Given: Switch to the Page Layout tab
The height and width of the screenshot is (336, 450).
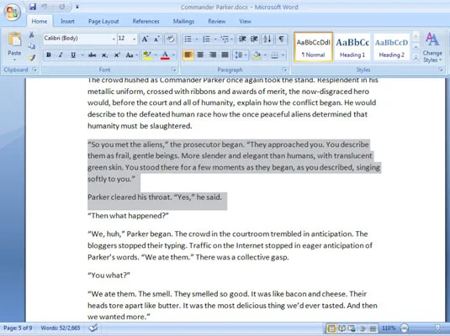Looking at the screenshot, I should tap(103, 22).
